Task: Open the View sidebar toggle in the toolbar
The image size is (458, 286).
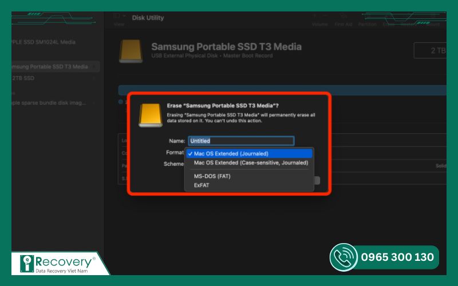Action: 119,19
